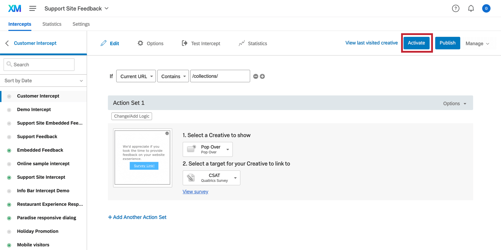
Task: Select Demo Intercept in list
Action: [x=34, y=109]
